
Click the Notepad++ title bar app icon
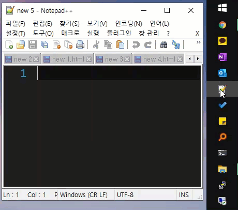point(10,10)
